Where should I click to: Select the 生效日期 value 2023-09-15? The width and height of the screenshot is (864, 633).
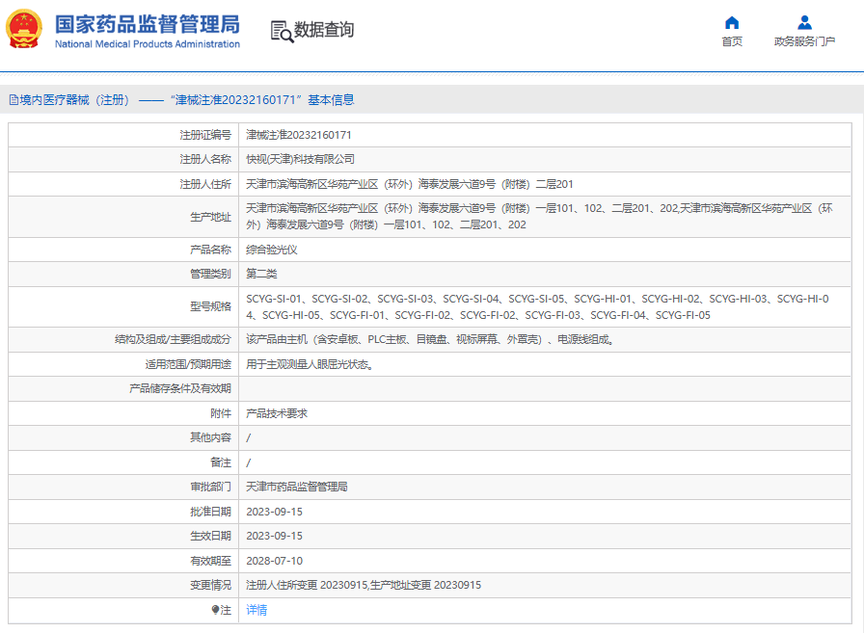pyautogui.click(x=275, y=536)
